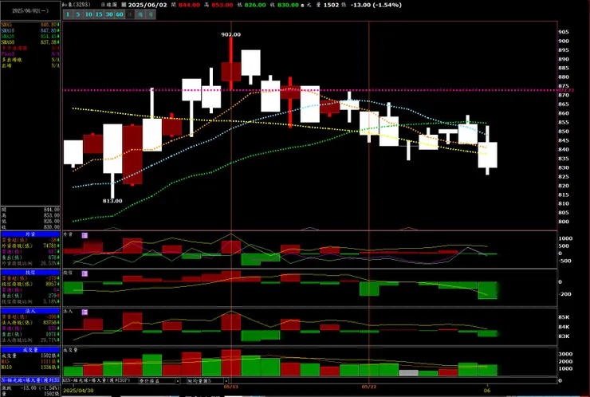Click the date box 2025/06/02(一)
Screen dimensions: 590x397
pyautogui.click(x=30, y=11)
